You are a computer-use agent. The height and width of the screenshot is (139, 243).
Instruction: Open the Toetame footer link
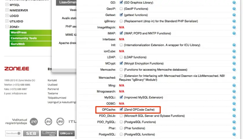(53, 93)
